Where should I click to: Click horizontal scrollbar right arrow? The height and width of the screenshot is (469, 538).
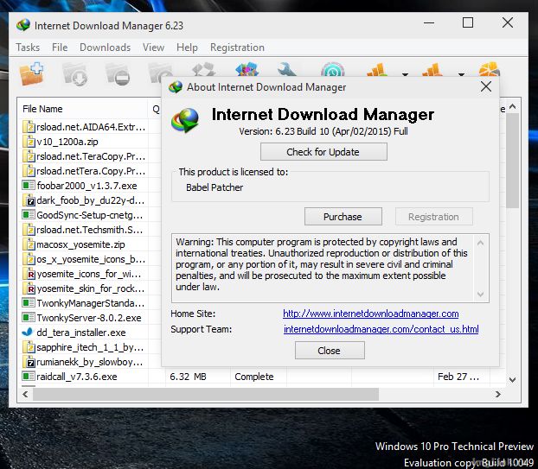(498, 395)
